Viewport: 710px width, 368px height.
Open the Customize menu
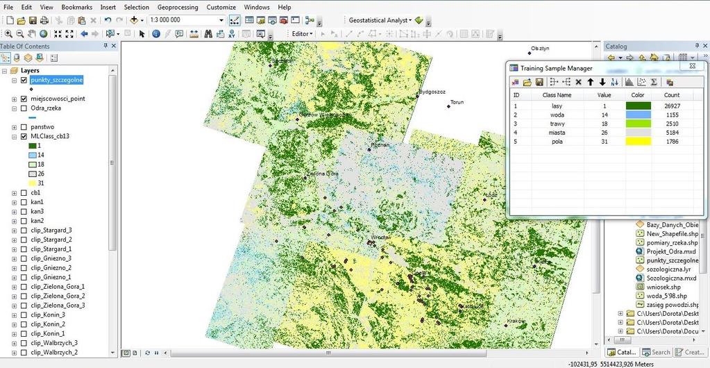[x=221, y=7]
